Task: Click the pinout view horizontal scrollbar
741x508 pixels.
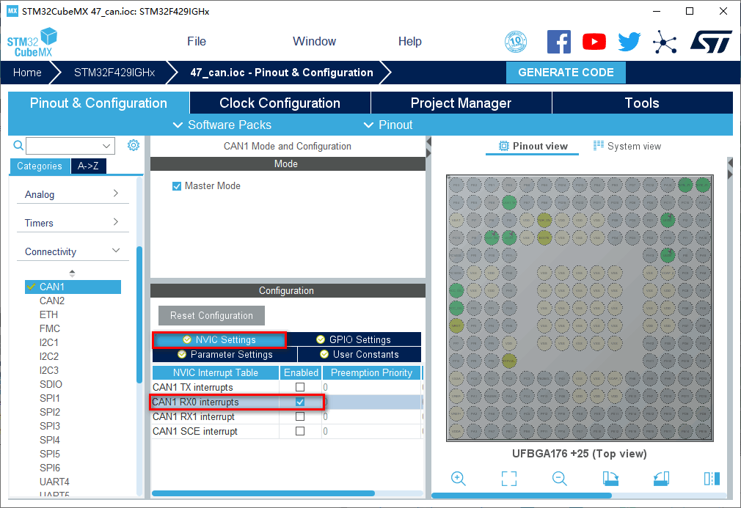Action: point(521,496)
